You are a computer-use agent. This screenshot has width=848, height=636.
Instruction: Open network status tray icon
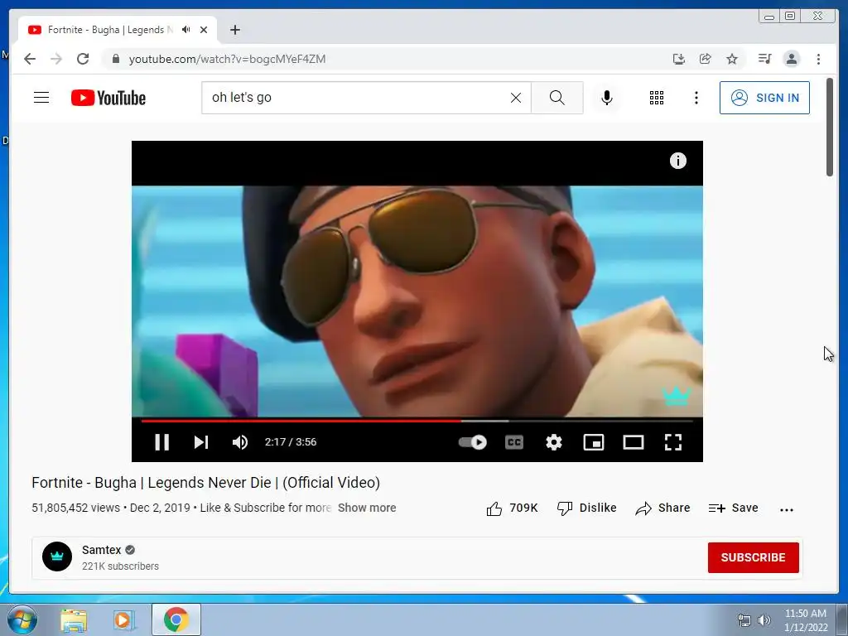744,620
